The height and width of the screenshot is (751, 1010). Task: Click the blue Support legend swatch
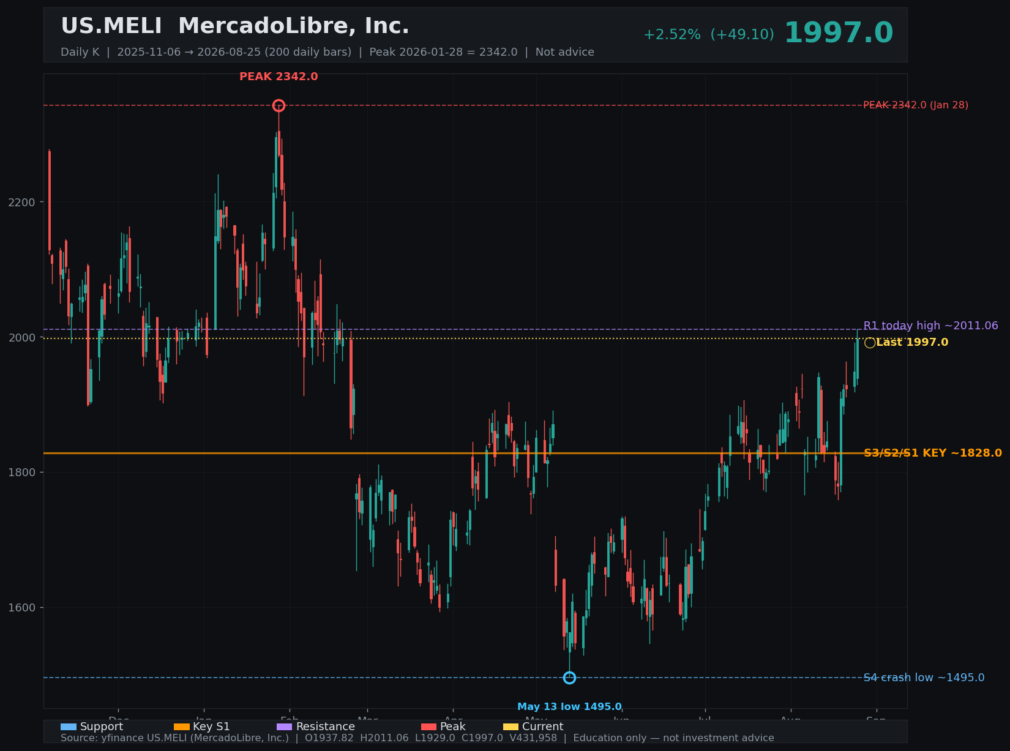pos(69,727)
